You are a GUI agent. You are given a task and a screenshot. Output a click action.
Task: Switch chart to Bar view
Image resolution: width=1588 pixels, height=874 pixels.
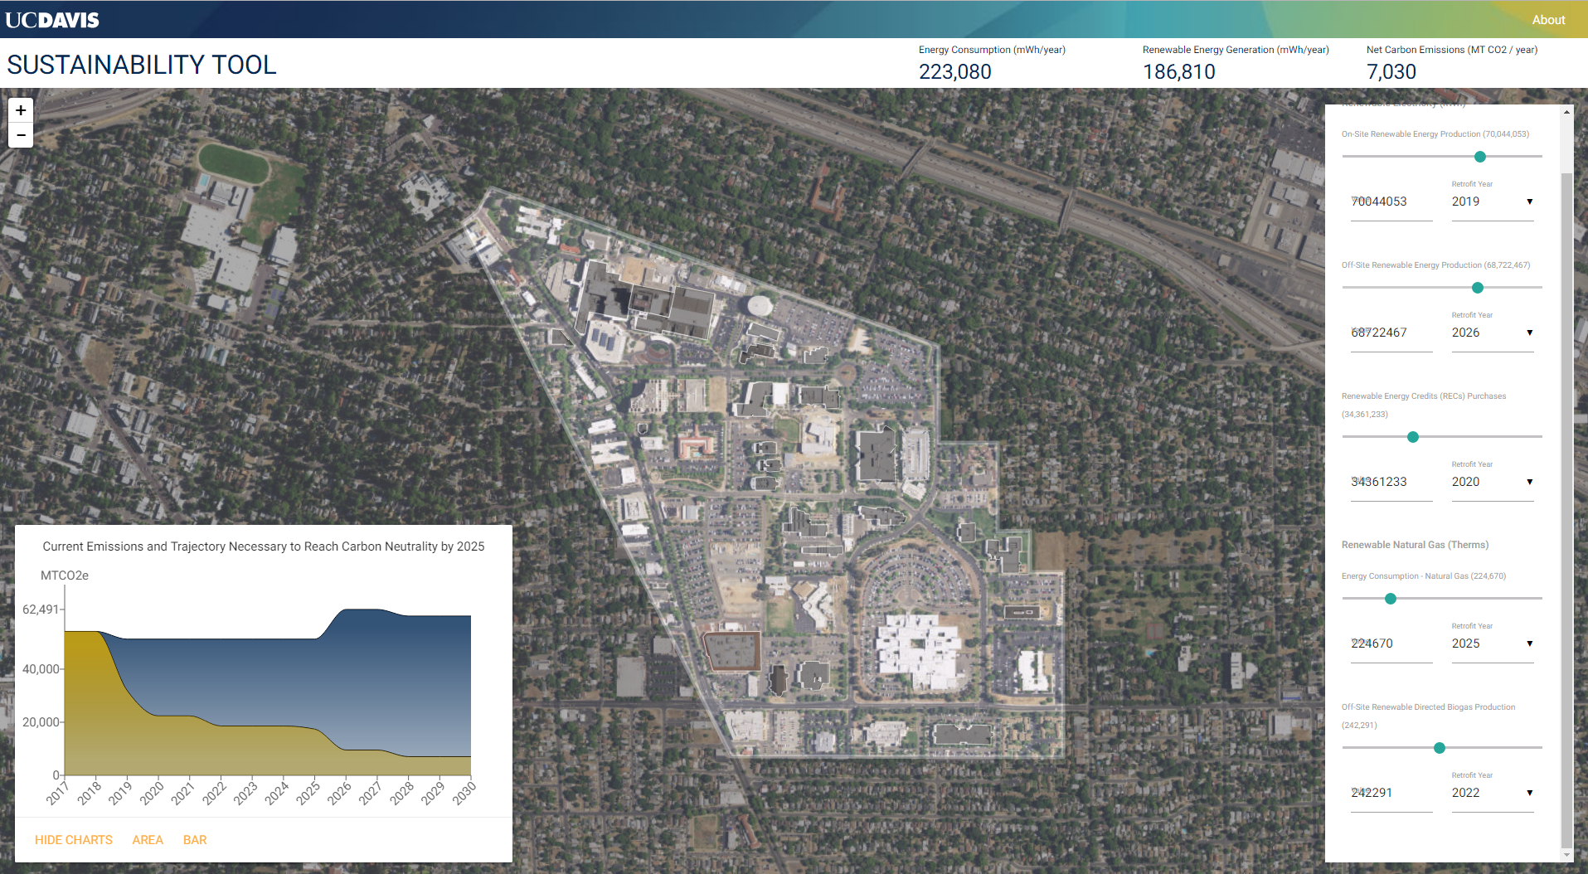195,840
